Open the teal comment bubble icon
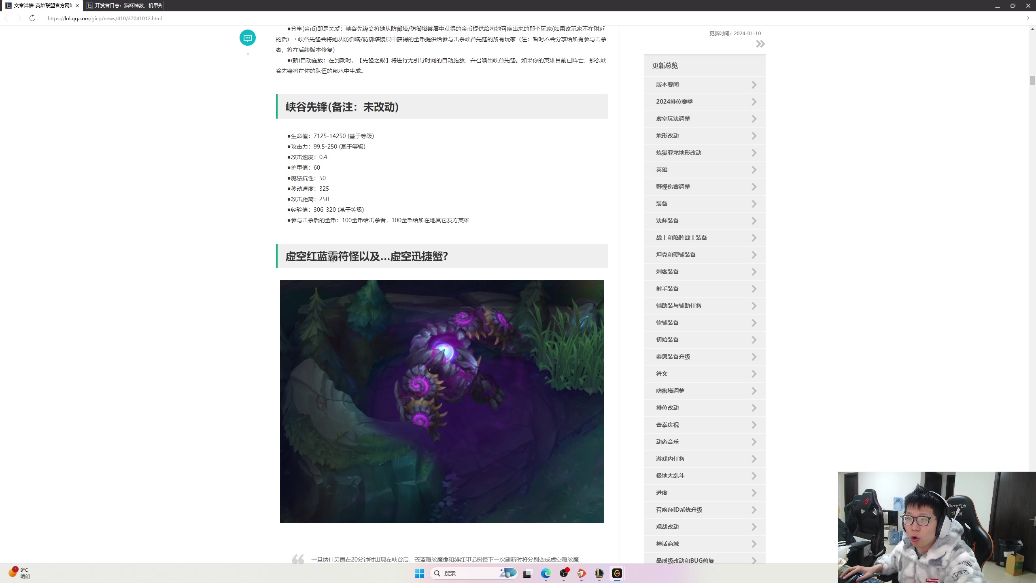Image resolution: width=1036 pixels, height=583 pixels. pos(248,38)
